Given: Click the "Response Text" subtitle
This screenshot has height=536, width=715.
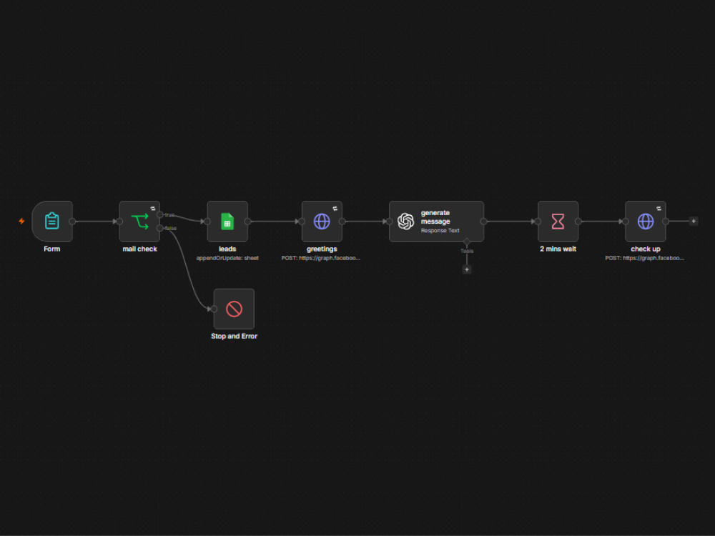Looking at the screenshot, I should pos(440,231).
